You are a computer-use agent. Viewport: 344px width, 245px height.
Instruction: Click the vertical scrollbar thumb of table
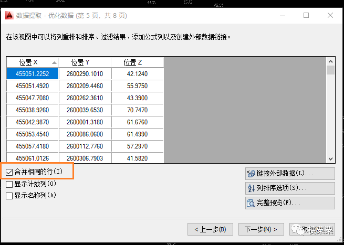pos(331,70)
